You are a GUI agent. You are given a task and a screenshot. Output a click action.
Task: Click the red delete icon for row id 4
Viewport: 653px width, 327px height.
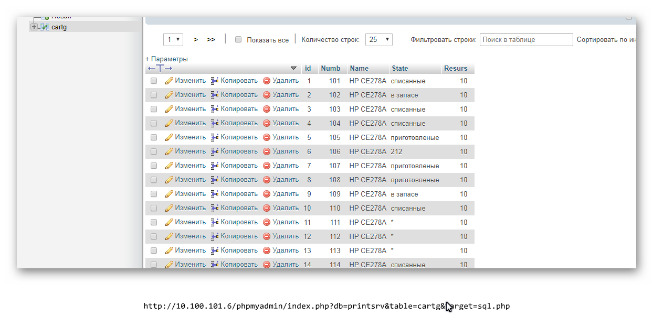(x=267, y=123)
